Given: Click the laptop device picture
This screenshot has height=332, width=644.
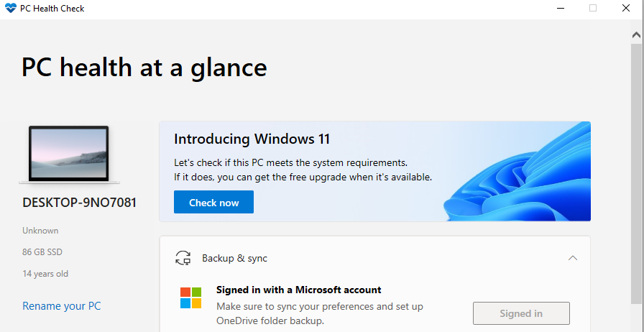Looking at the screenshot, I should pyautogui.click(x=69, y=155).
